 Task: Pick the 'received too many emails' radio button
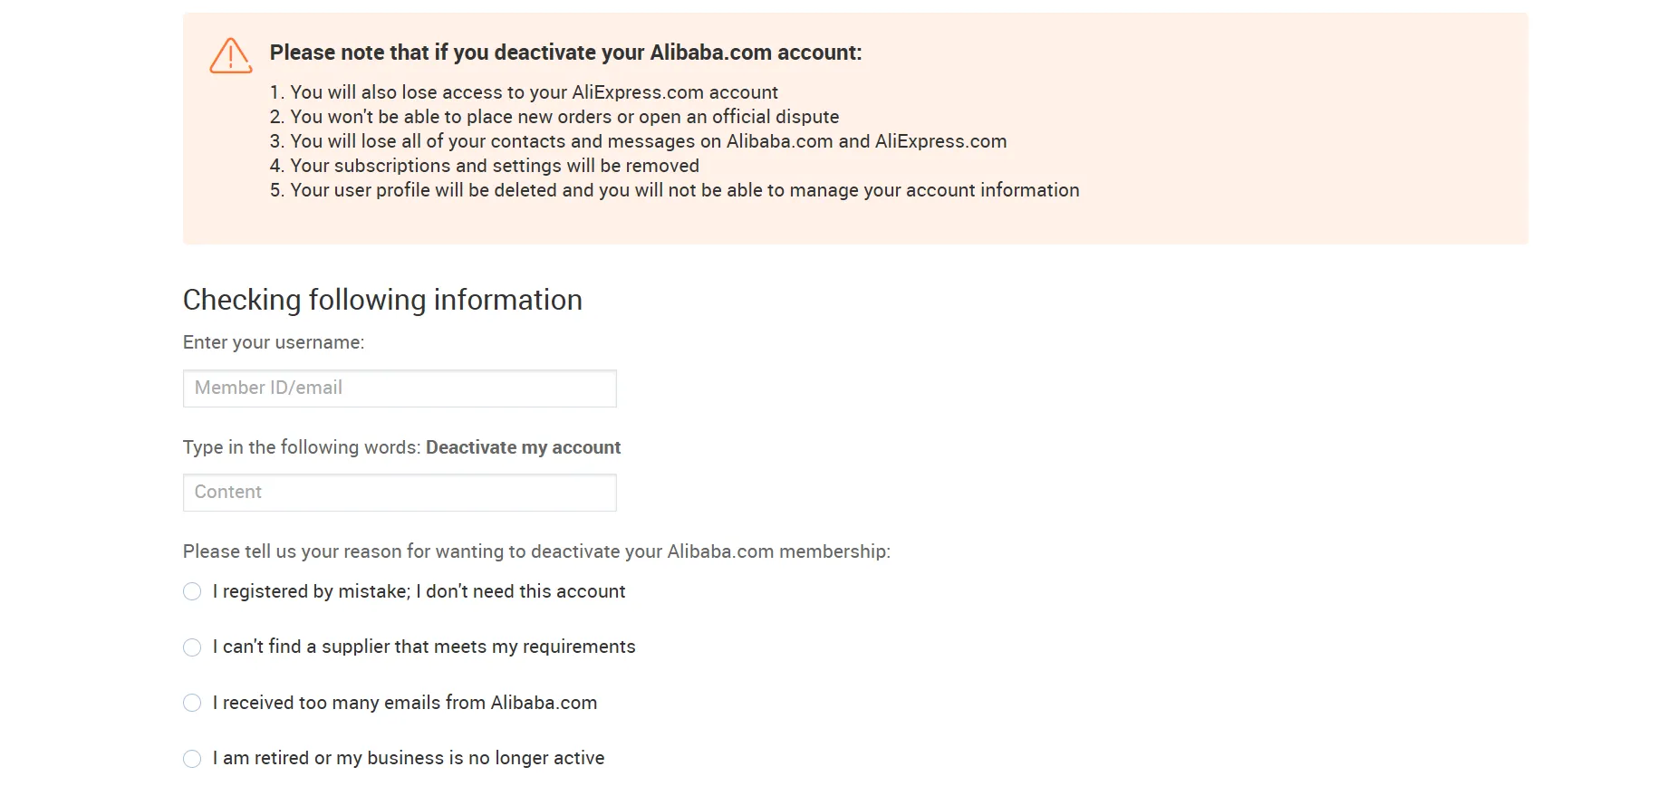192,704
